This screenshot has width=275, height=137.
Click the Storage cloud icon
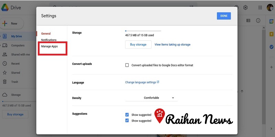5,95
